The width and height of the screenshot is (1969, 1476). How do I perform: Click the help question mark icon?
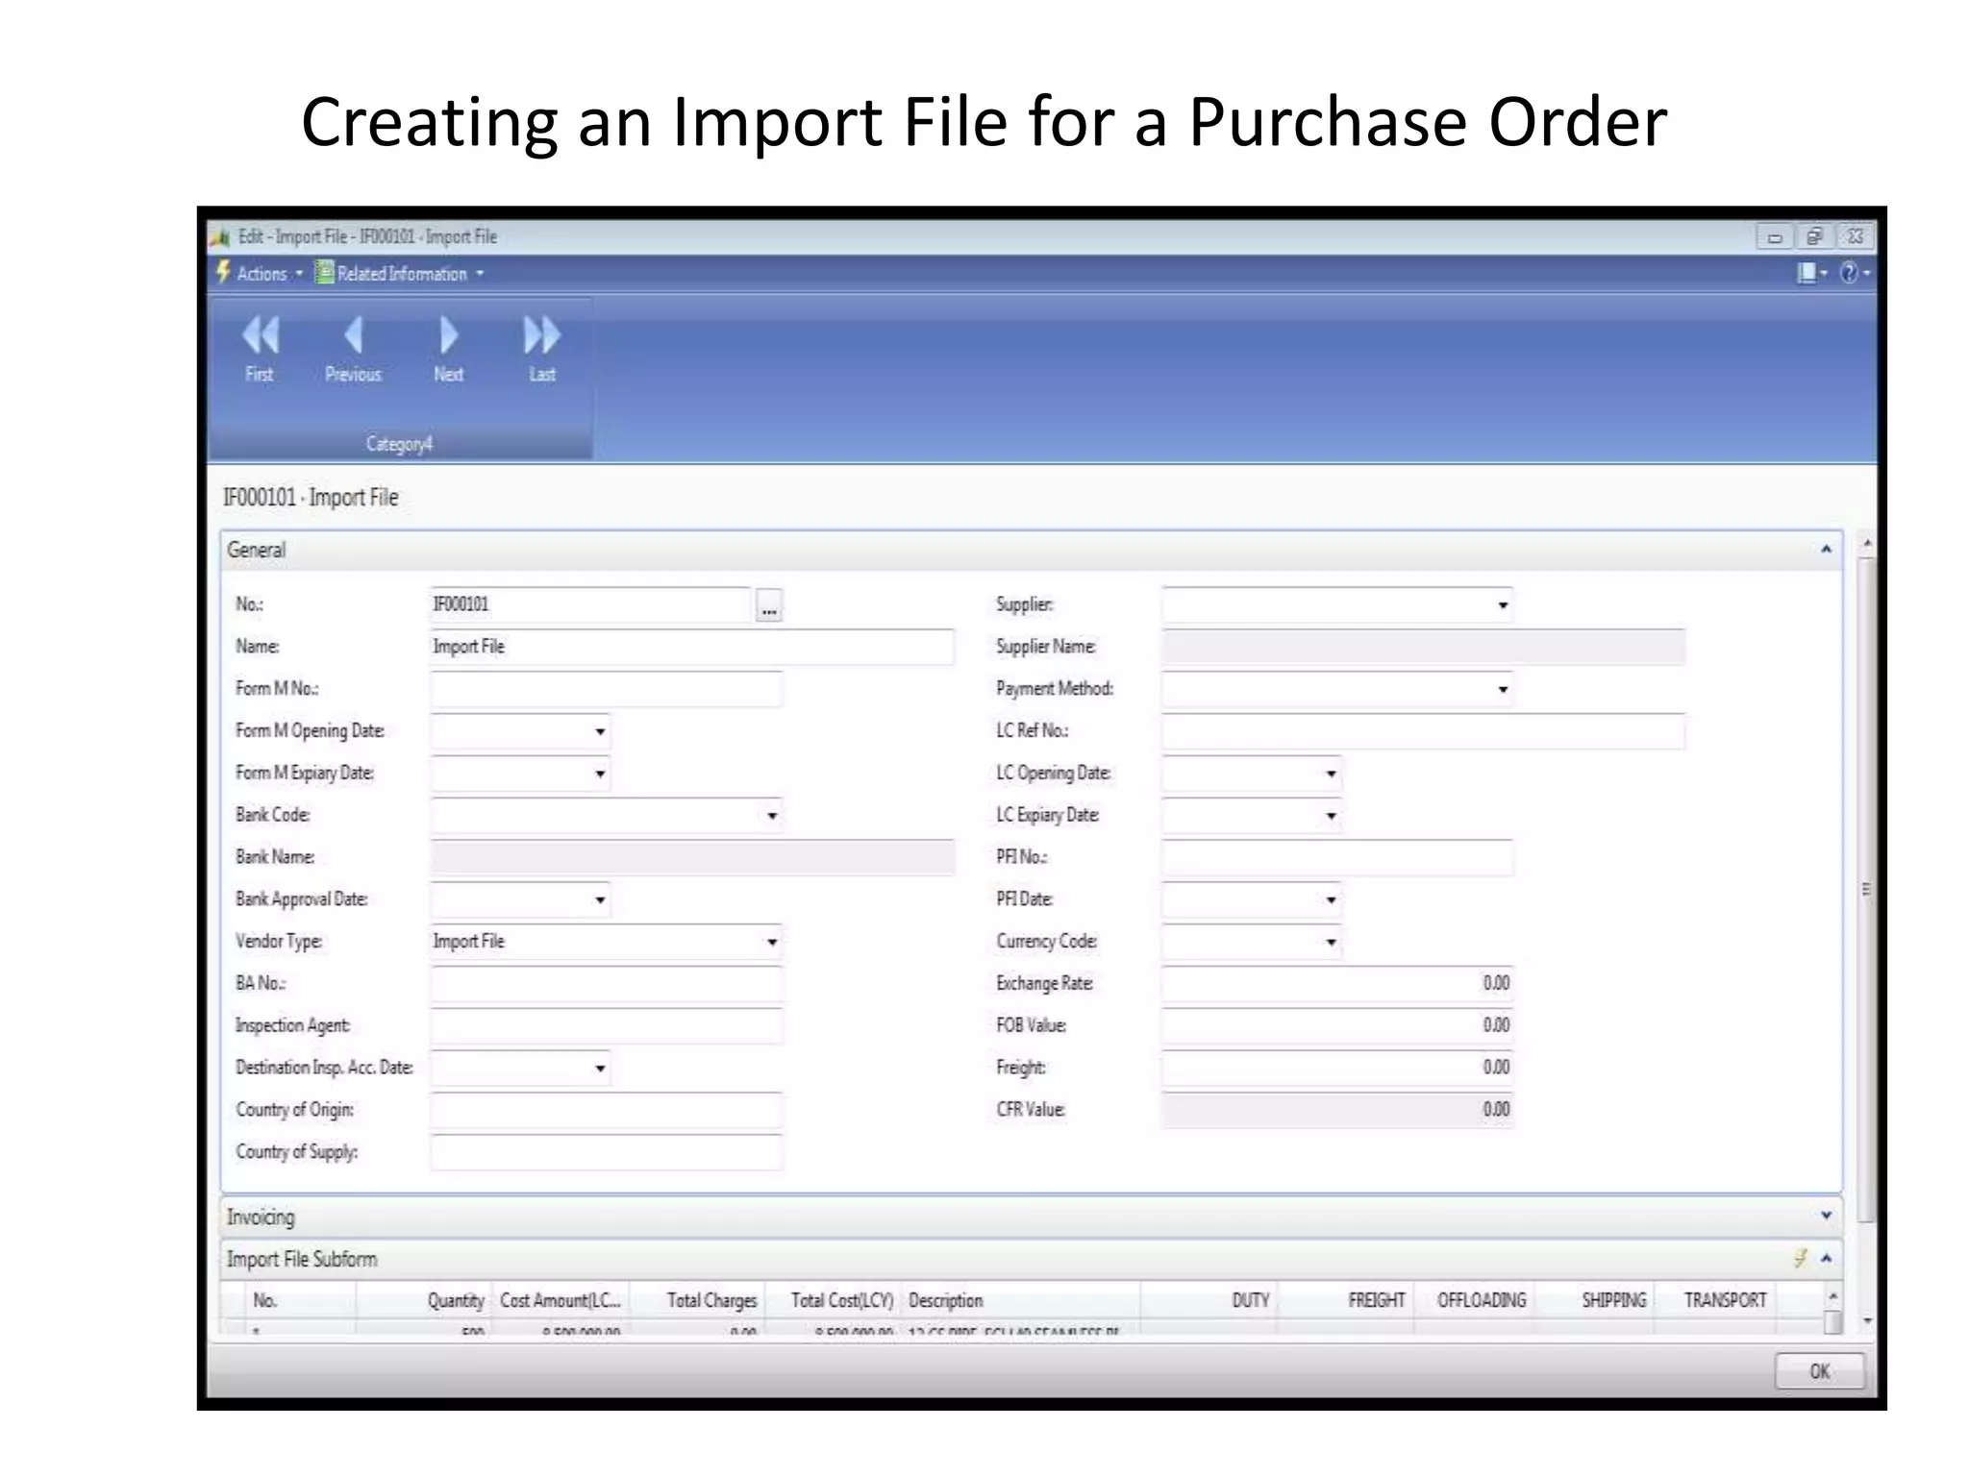click(x=1849, y=273)
